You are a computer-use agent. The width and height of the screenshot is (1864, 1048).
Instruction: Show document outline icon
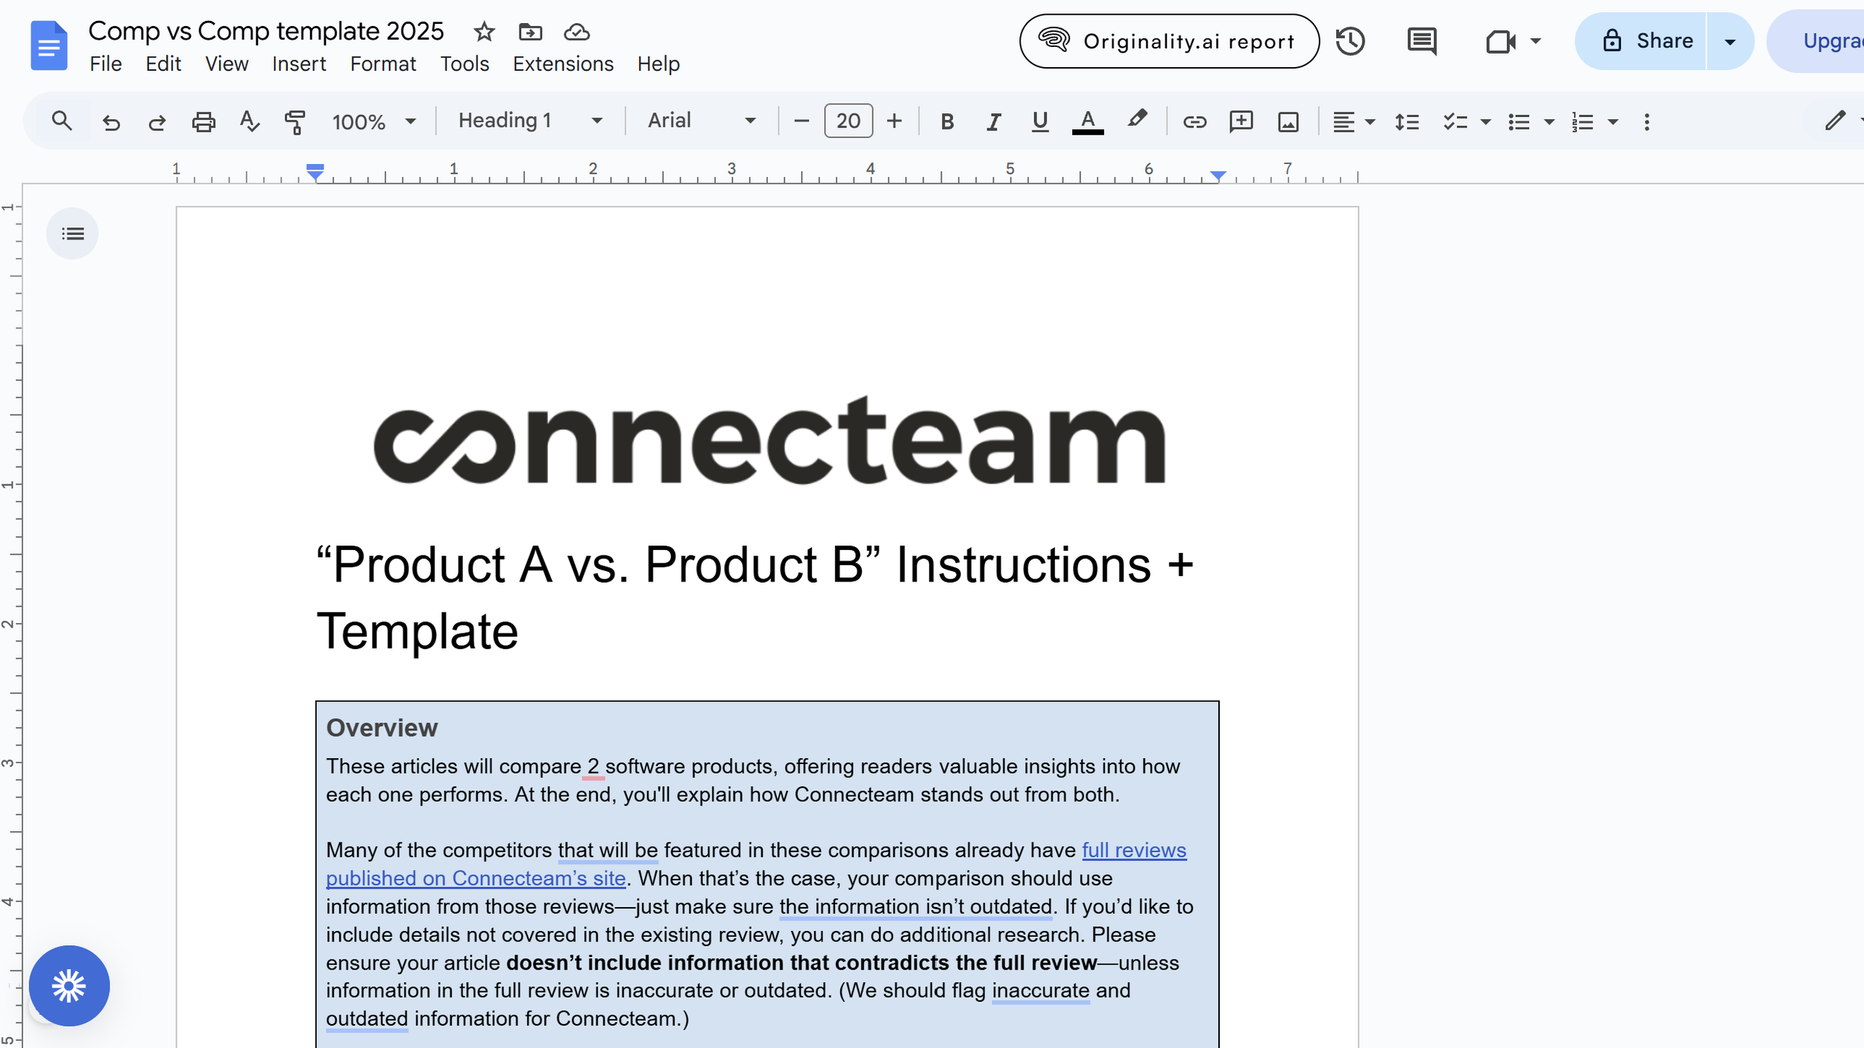(x=72, y=234)
